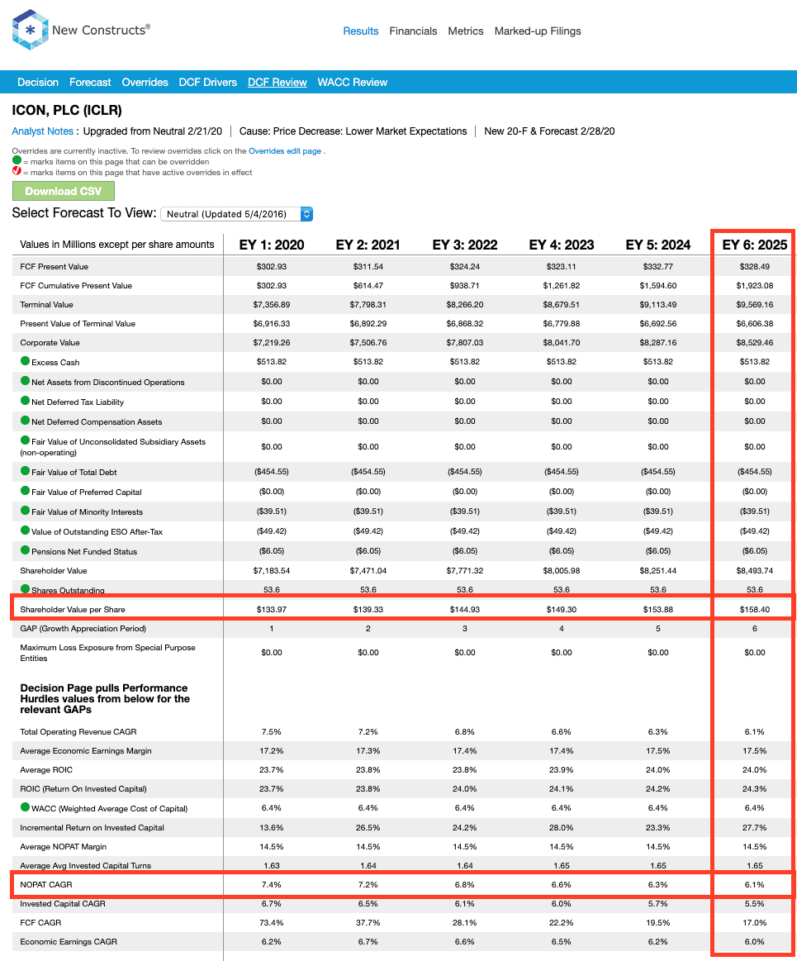
Task: Click ROIC (Return On Invested Capital) label
Action: pyautogui.click(x=83, y=789)
